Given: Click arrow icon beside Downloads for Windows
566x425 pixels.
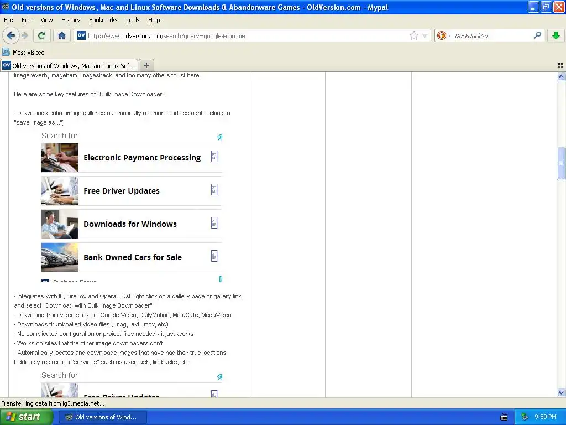Looking at the screenshot, I should click(x=214, y=223).
